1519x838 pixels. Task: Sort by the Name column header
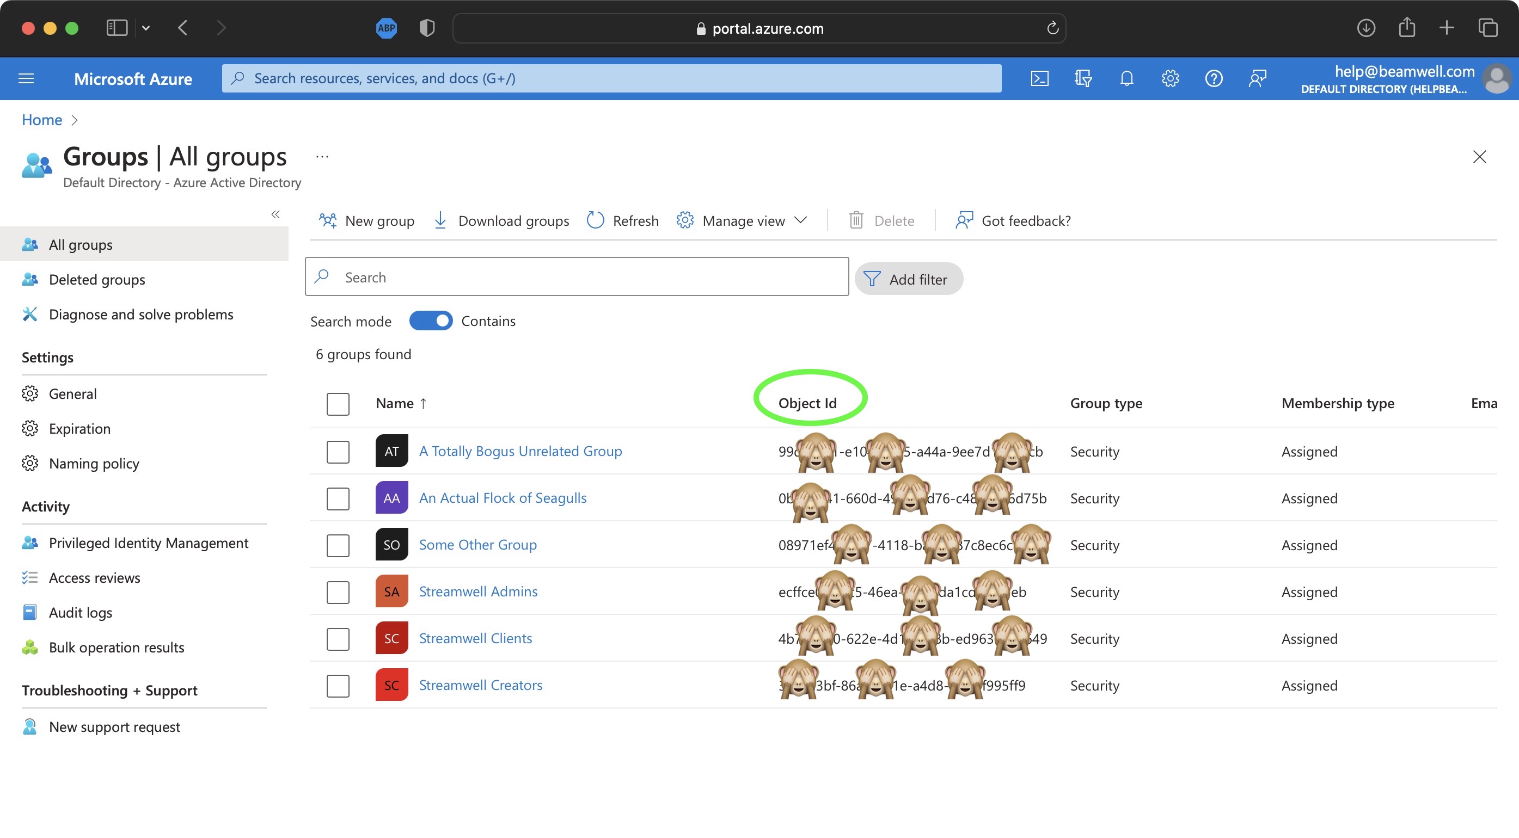click(x=395, y=404)
